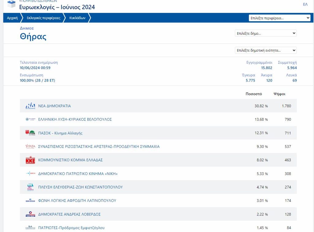The image size is (314, 232).
Task: Click the ΝΙΚΗ party logo
Action: coord(30,173)
